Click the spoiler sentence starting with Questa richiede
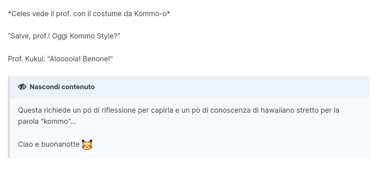Image resolution: width=382 pixels, height=170 pixels. (179, 116)
